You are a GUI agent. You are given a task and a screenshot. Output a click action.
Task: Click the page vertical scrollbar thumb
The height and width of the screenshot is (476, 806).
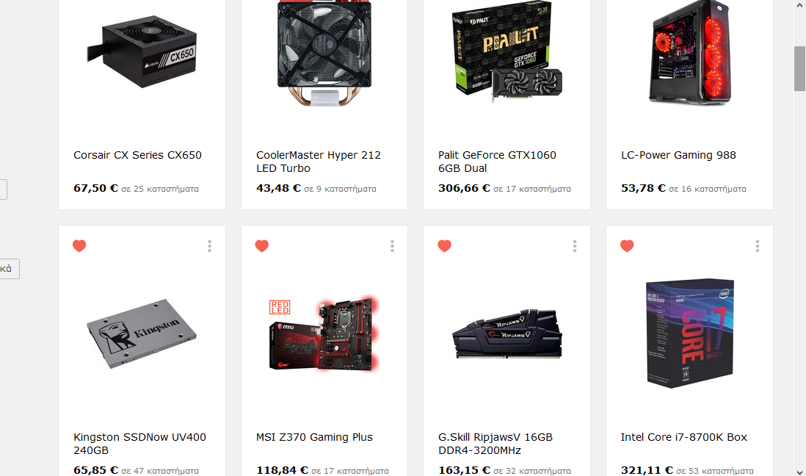coord(799,68)
